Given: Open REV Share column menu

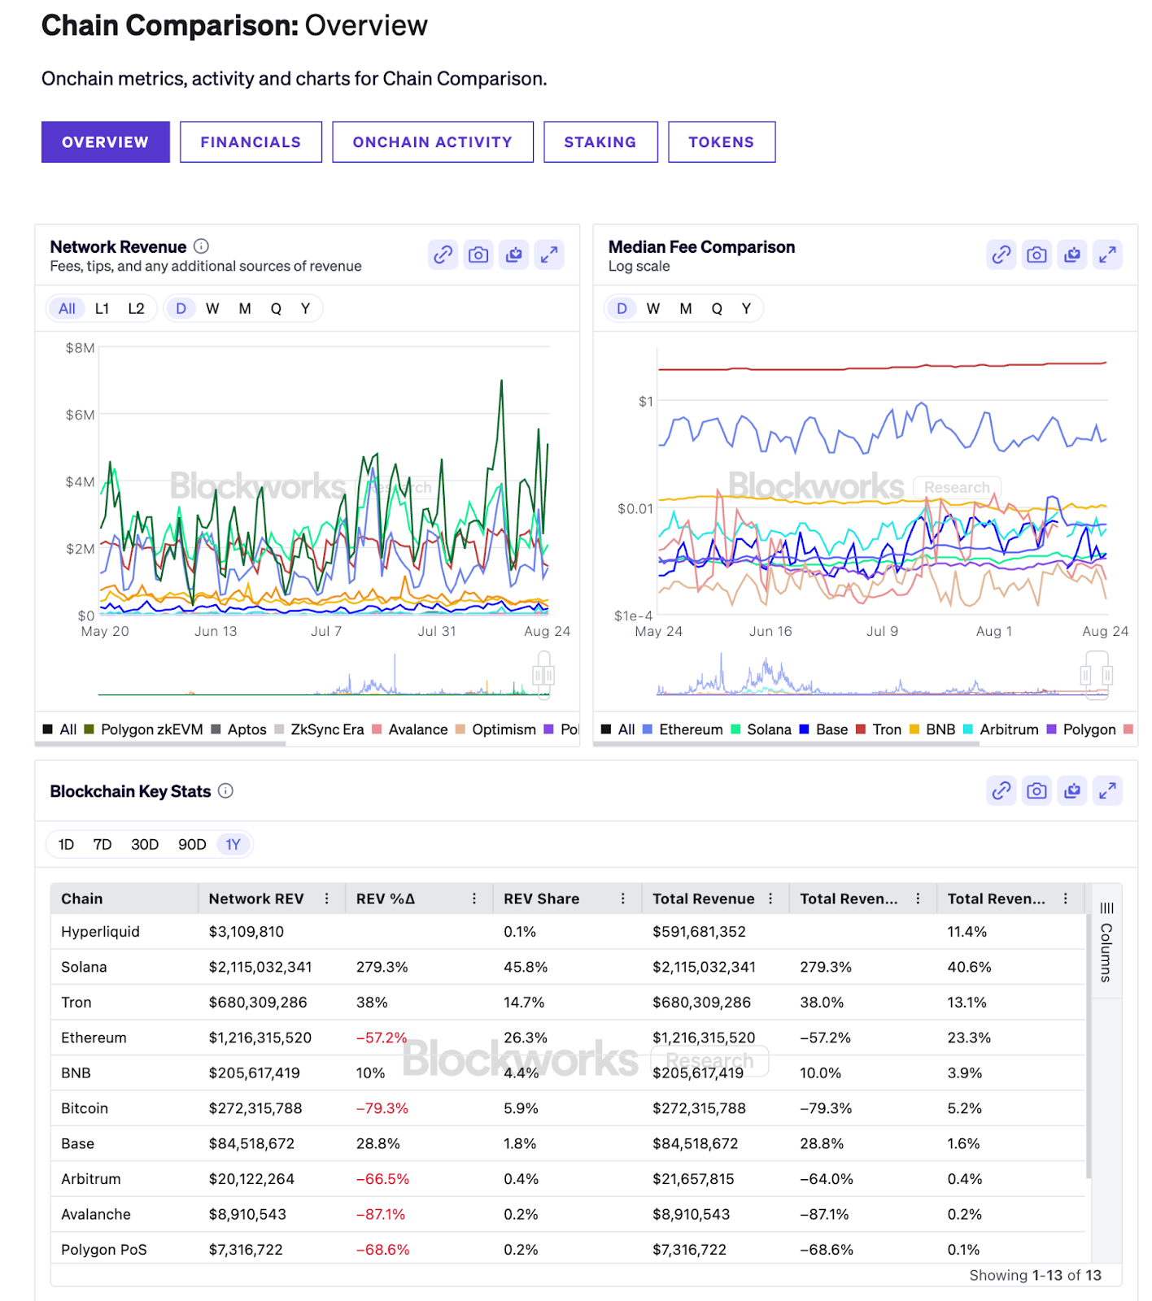Looking at the screenshot, I should pyautogui.click(x=623, y=899).
